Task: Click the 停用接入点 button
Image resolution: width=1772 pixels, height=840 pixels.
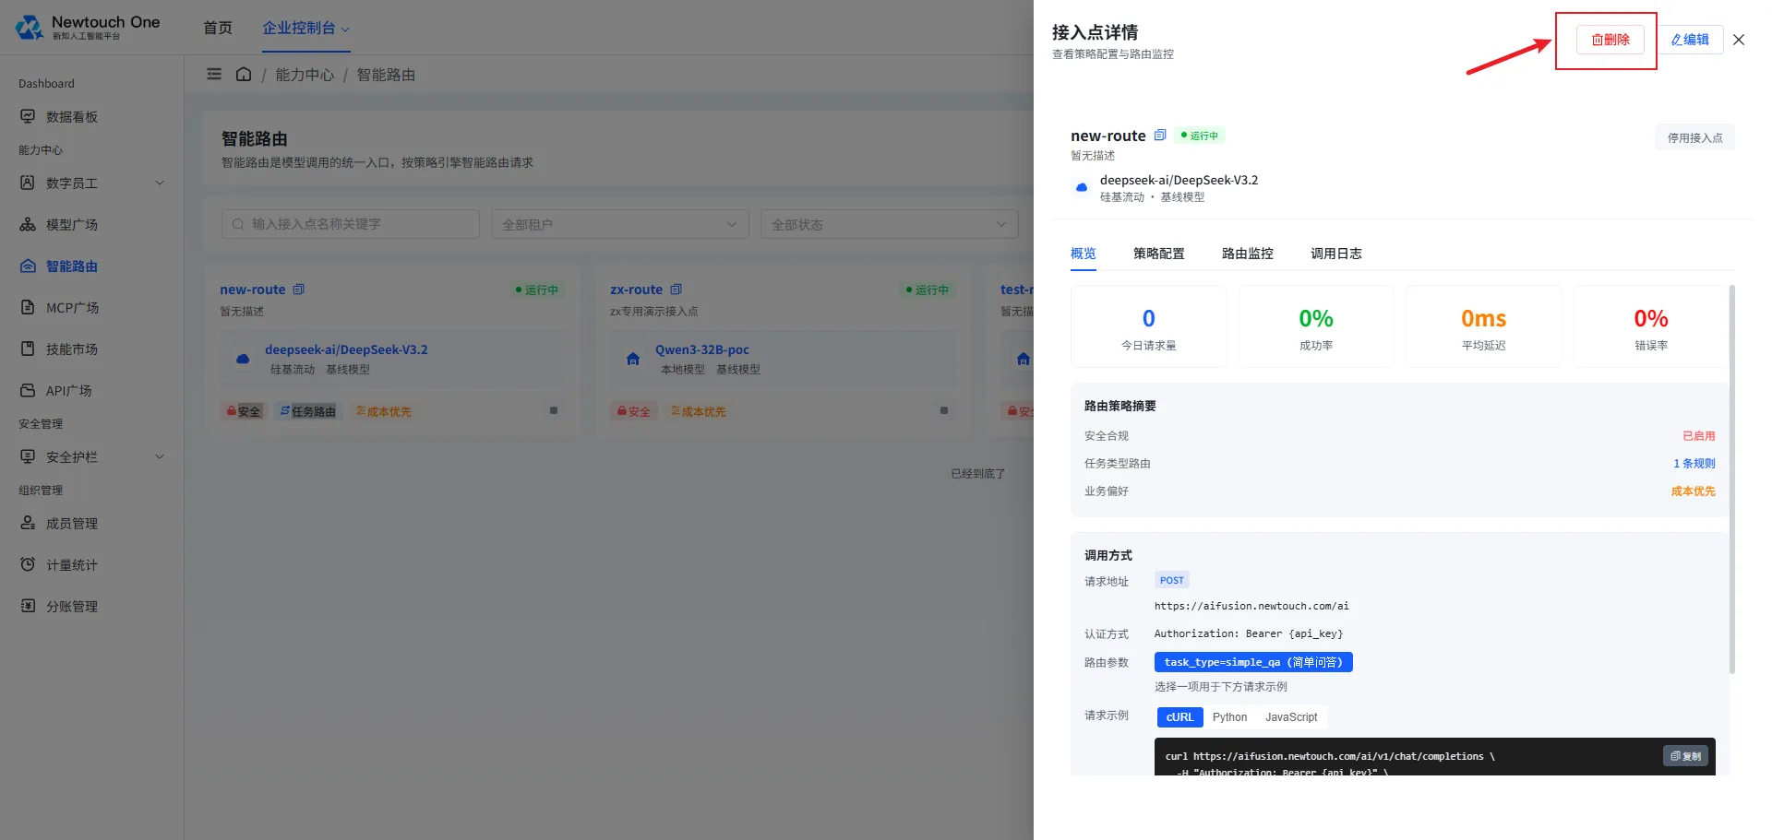Action: (x=1694, y=137)
